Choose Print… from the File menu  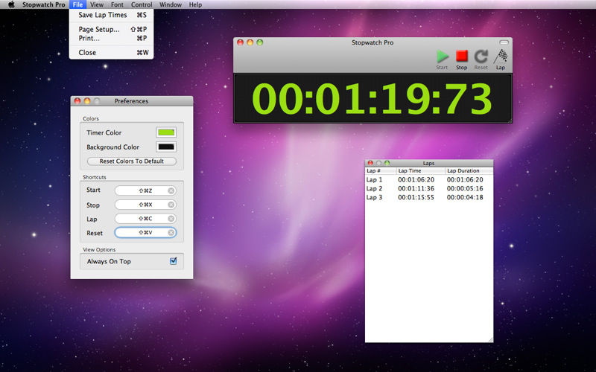(x=111, y=38)
